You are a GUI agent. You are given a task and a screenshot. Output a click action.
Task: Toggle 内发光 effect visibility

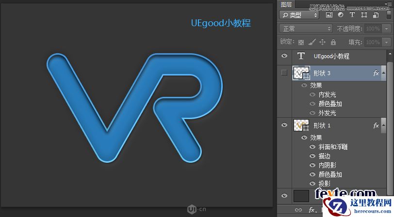(x=312, y=94)
